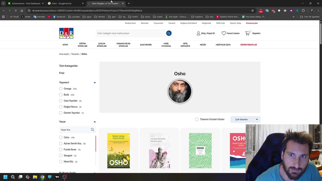Viewport: 322px width, 181px height.
Task: Open the filmdizi bookmarks folder
Action: [100, 17]
